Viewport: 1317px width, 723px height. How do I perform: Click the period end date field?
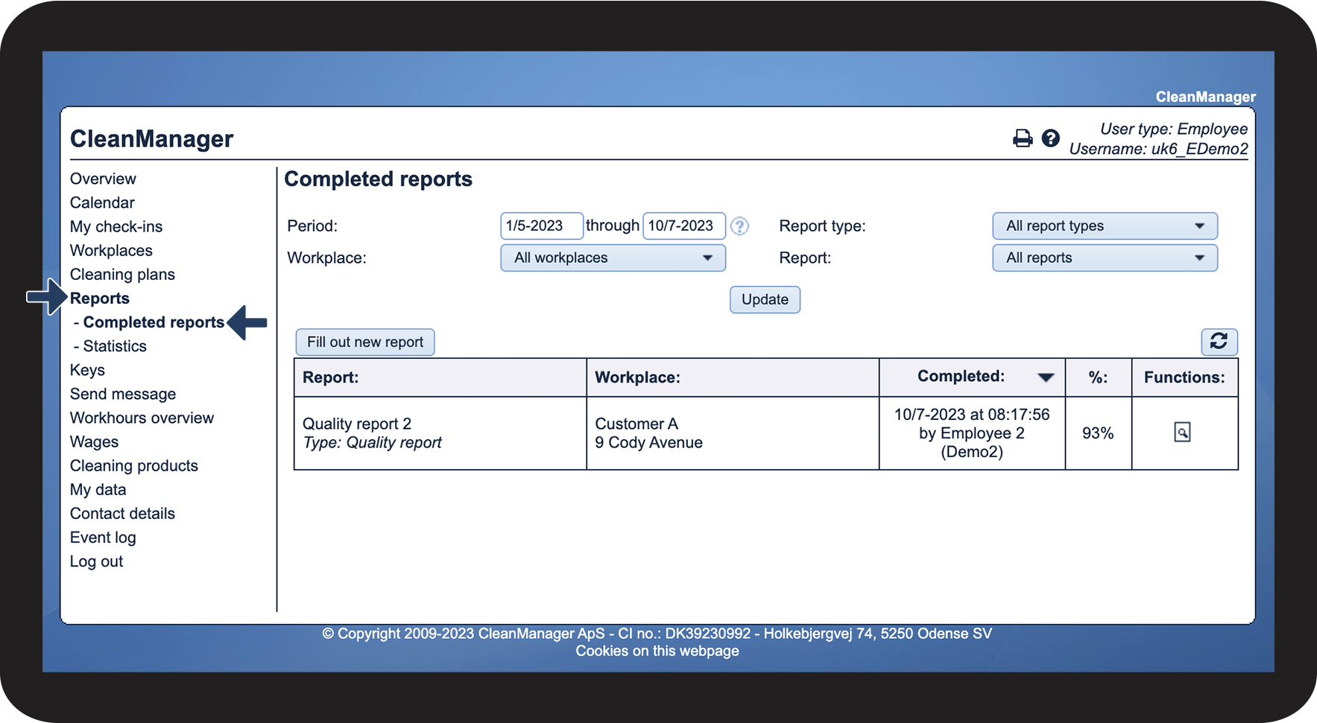pyautogui.click(x=683, y=226)
